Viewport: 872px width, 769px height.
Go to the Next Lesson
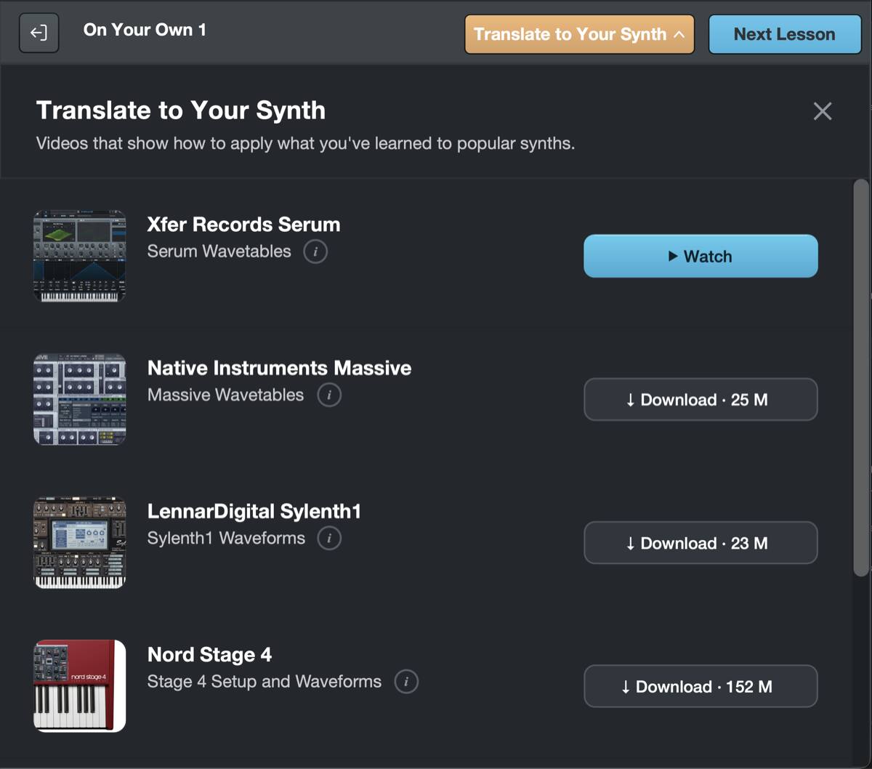[x=785, y=34]
